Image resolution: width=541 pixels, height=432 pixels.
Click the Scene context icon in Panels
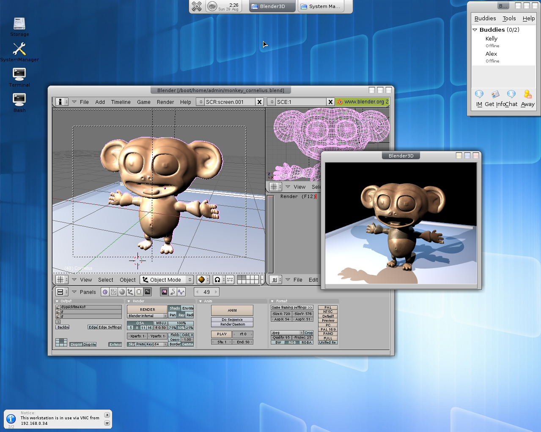pyautogui.click(x=147, y=292)
